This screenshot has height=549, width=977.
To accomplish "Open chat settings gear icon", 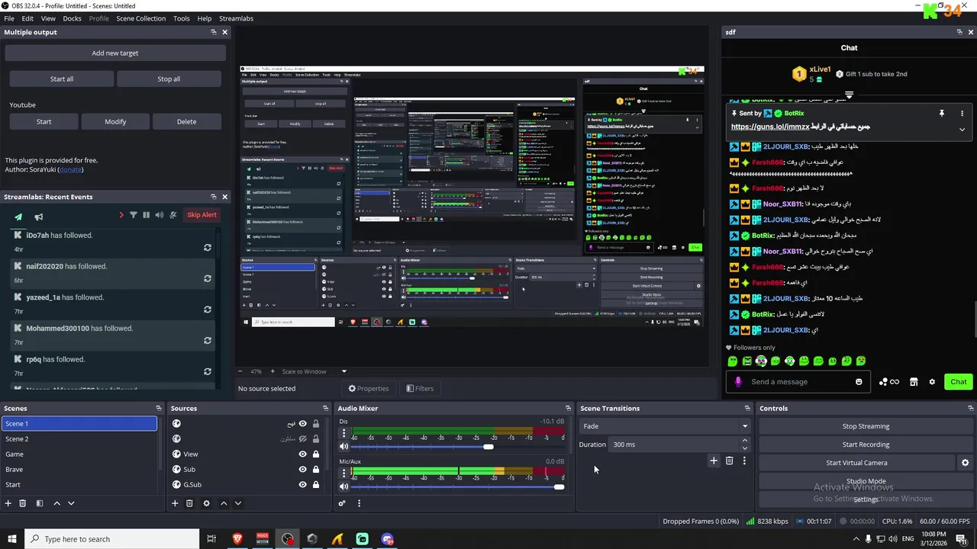I will [x=932, y=382].
